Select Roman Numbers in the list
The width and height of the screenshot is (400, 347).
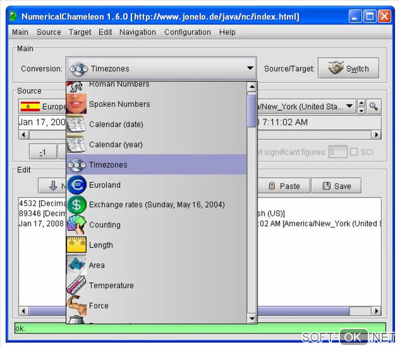[x=156, y=87]
